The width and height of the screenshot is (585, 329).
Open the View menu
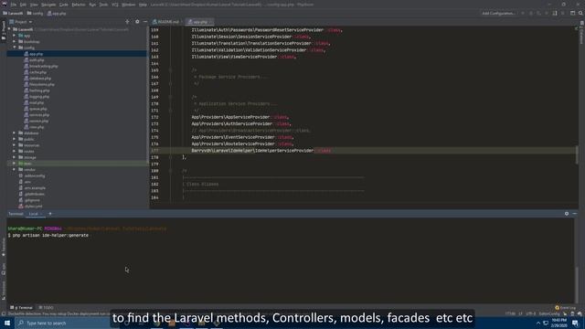tap(34, 5)
